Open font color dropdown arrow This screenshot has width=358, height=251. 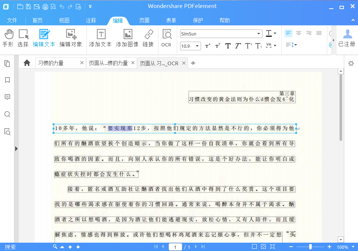pos(275,33)
